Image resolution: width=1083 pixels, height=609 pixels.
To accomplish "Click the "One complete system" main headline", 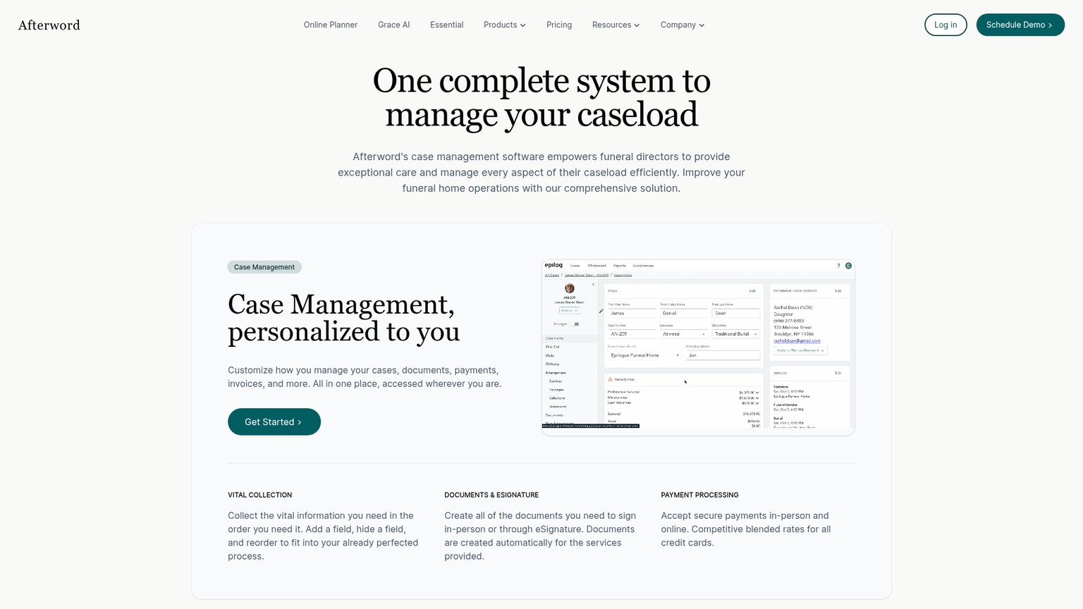I will (x=541, y=97).
